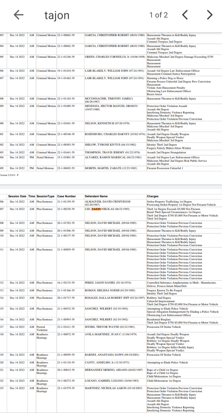Select 'Version 2.0.0.0 - P' footer text
This screenshot has height=413, width=222.
click(9, 175)
